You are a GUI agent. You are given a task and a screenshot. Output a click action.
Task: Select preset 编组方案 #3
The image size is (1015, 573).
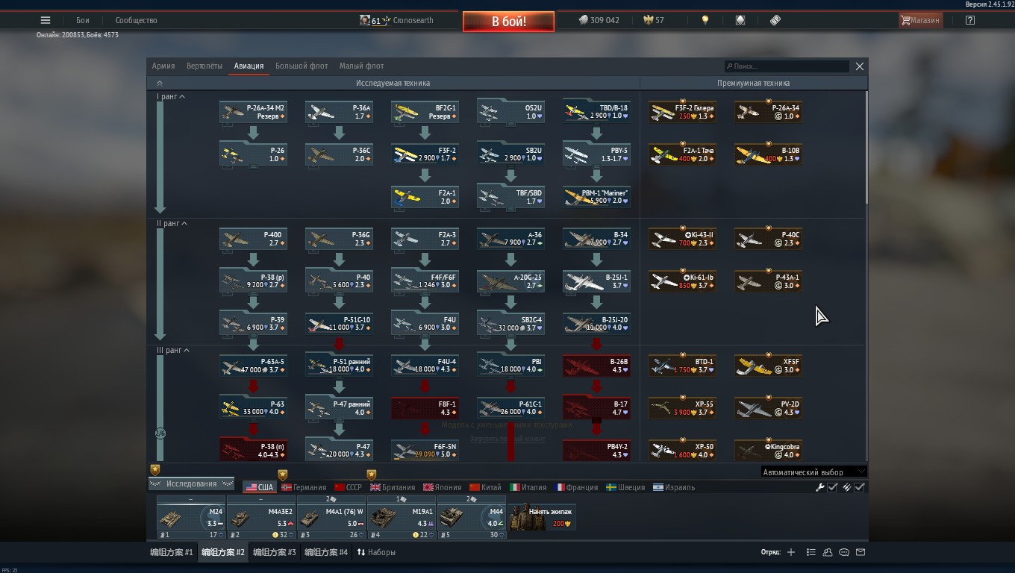(x=274, y=552)
